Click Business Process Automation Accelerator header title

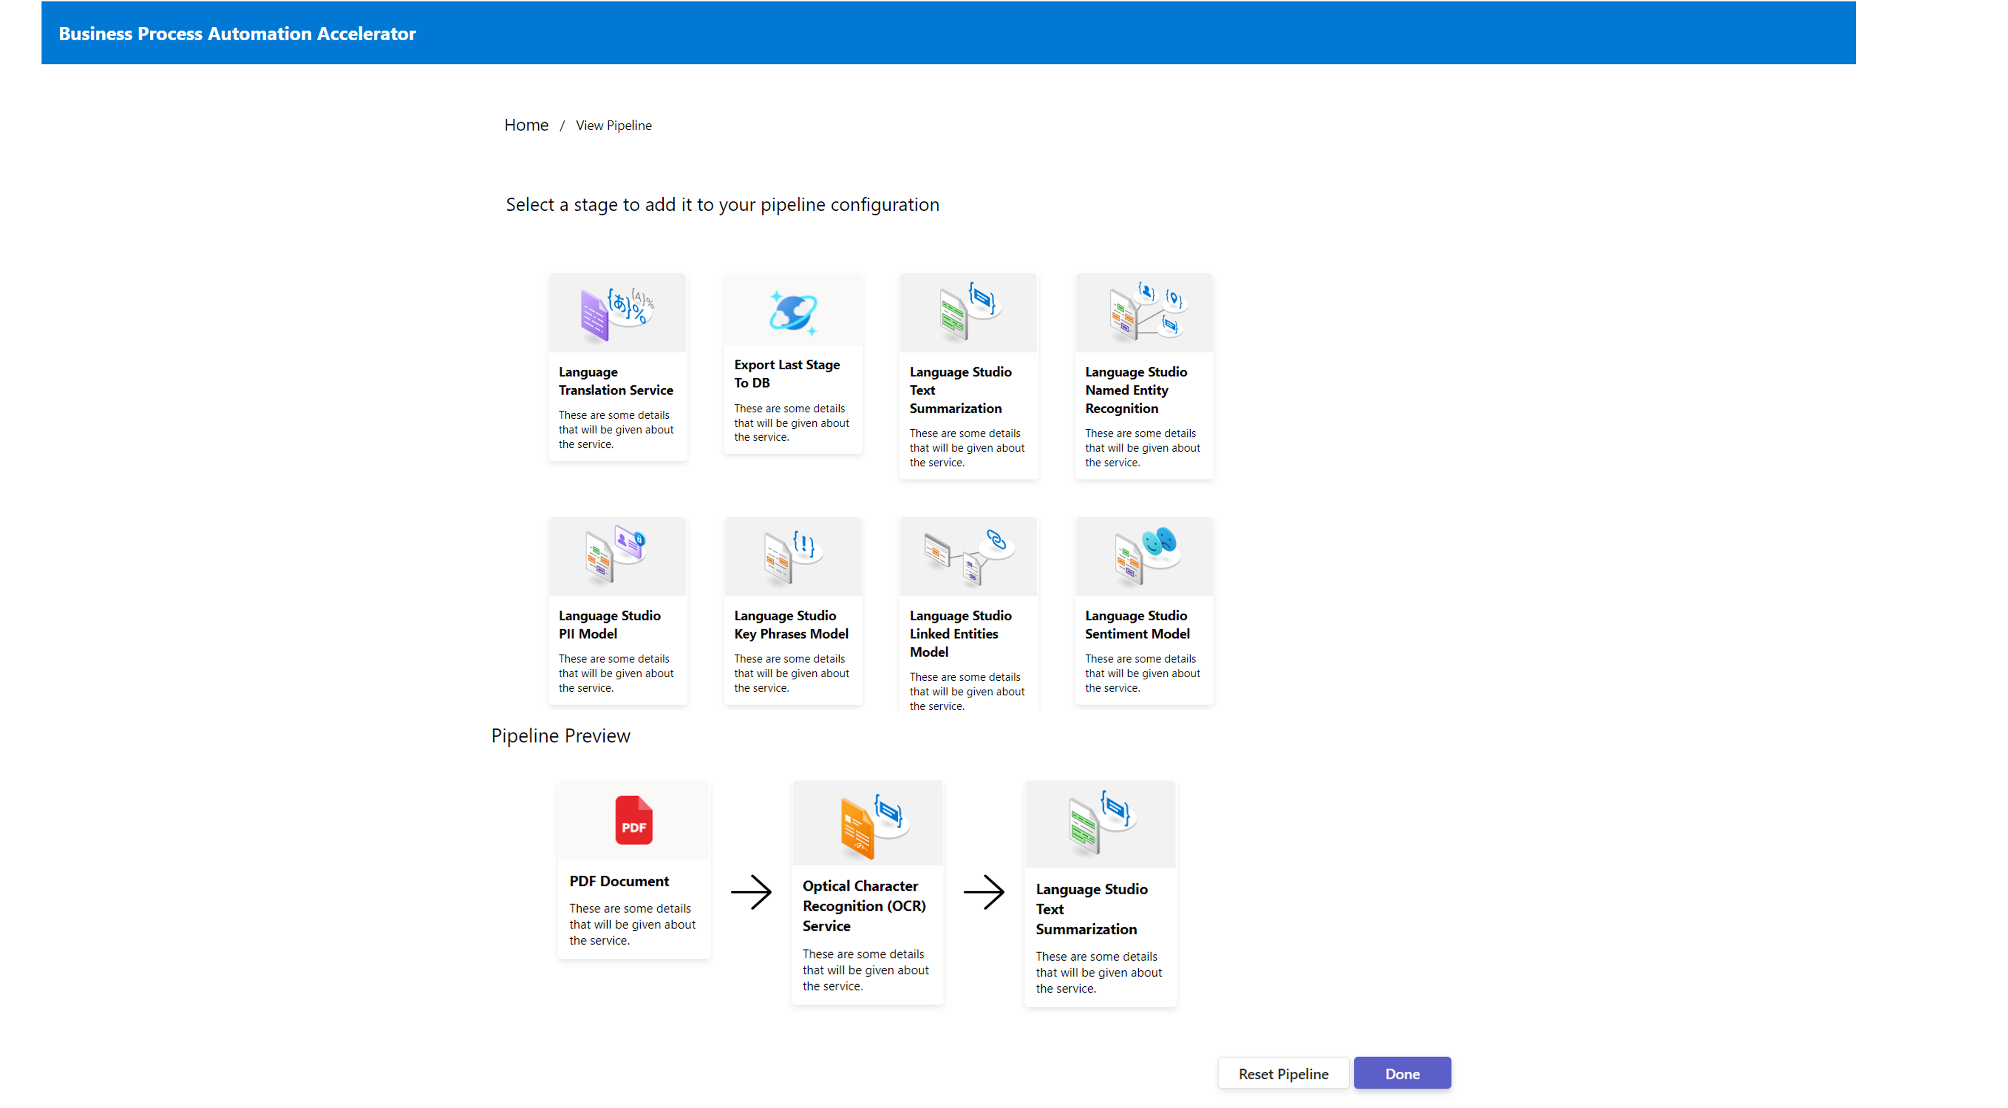click(x=237, y=33)
